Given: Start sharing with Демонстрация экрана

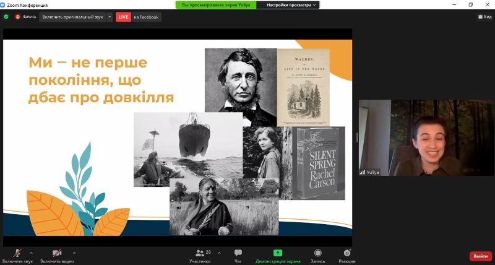Looking at the screenshot, I should pyautogui.click(x=278, y=256).
